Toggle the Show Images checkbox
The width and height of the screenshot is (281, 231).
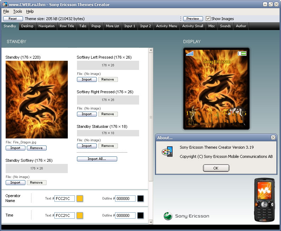pos(208,19)
